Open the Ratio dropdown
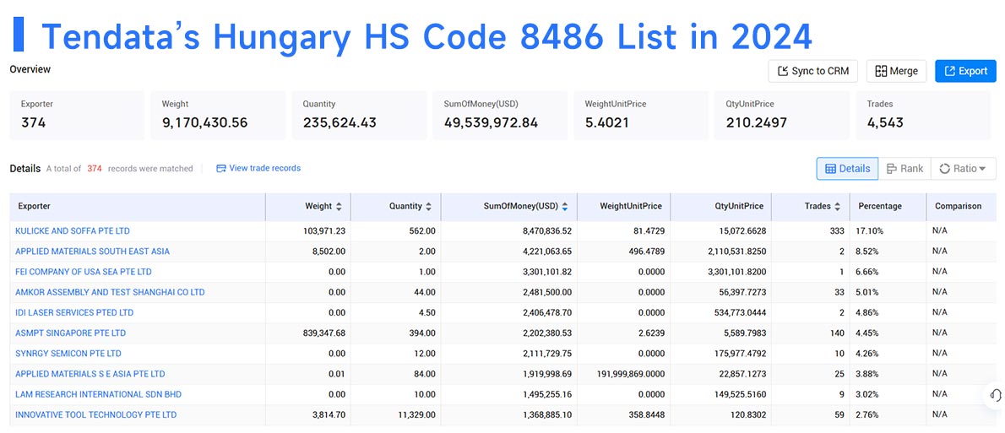1005x433 pixels. pyautogui.click(x=964, y=169)
